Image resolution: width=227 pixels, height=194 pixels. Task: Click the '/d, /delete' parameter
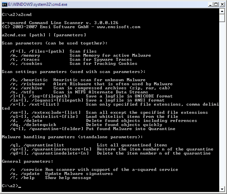pos(26,121)
